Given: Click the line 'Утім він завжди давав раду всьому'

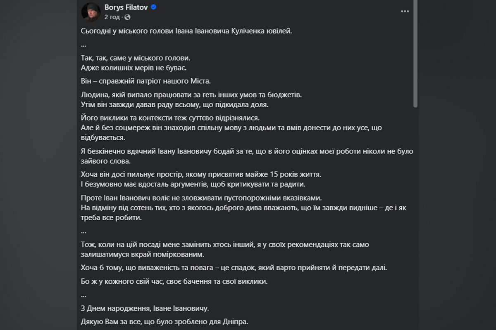Looking at the screenshot, I should click(175, 104).
